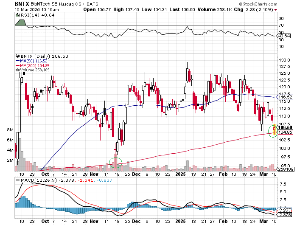Click the red -1.541 MACD signal value
Screen dimensions: 297x225
click(x=85, y=180)
